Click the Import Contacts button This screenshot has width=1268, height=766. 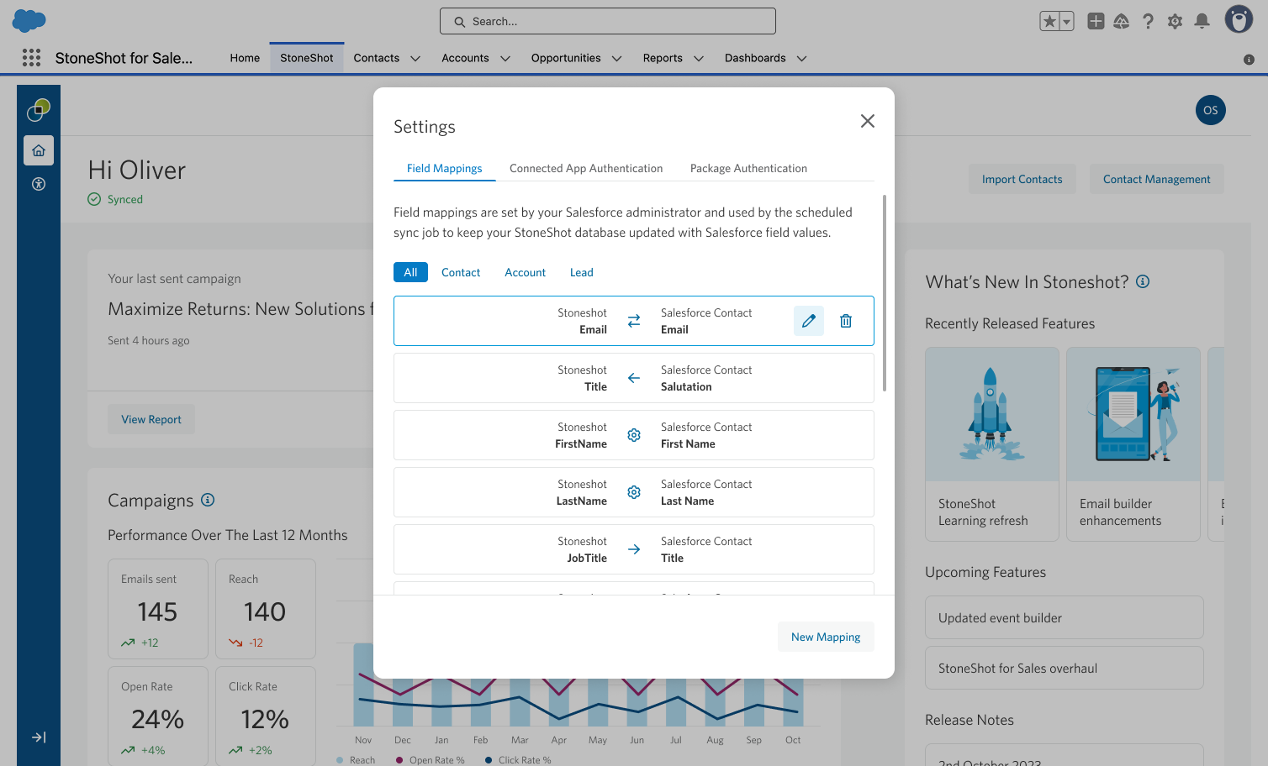click(x=1022, y=179)
